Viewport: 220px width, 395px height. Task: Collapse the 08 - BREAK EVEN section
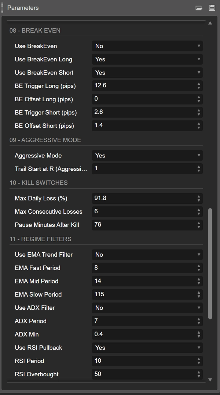(35, 30)
